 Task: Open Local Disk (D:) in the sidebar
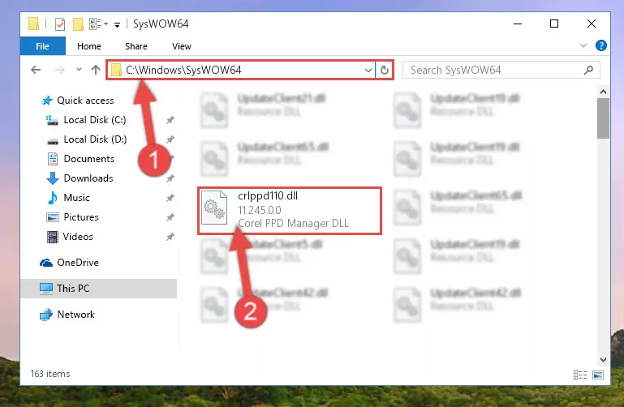[x=95, y=139]
